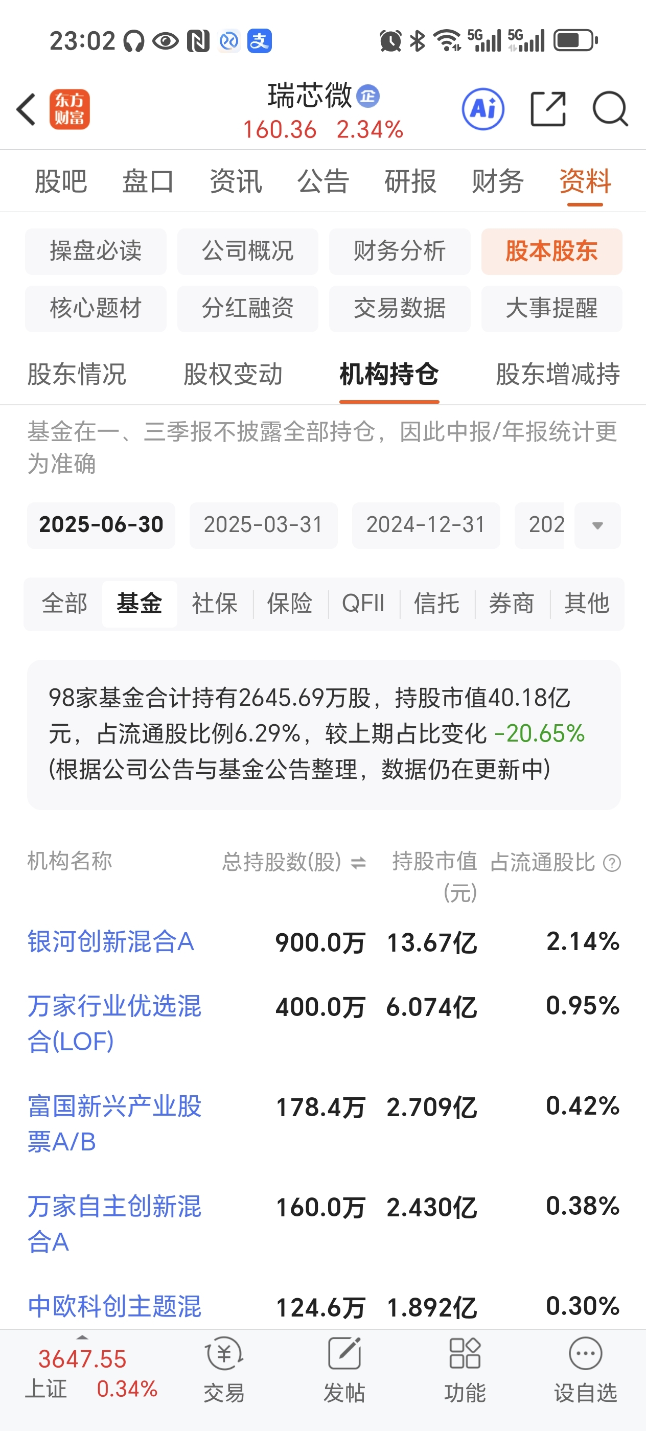Expand the report date dropdown arrow
This screenshot has height=1431, width=646.
(x=597, y=525)
